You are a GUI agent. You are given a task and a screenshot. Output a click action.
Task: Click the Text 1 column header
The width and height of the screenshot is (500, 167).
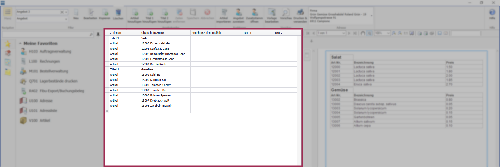point(258,33)
